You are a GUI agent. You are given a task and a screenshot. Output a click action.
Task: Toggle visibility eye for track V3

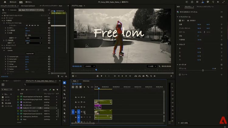(x=85, y=102)
